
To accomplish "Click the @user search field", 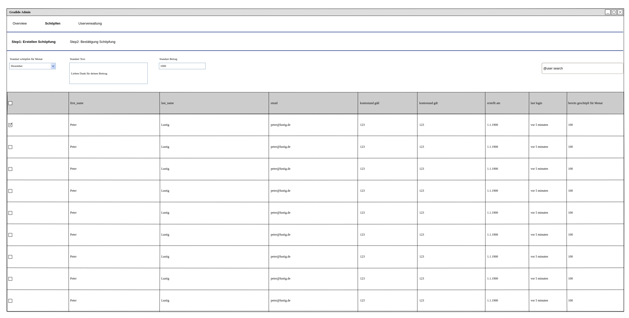I will tap(582, 68).
